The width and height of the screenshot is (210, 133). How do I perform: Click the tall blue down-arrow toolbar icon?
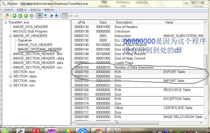(x=57, y=16)
